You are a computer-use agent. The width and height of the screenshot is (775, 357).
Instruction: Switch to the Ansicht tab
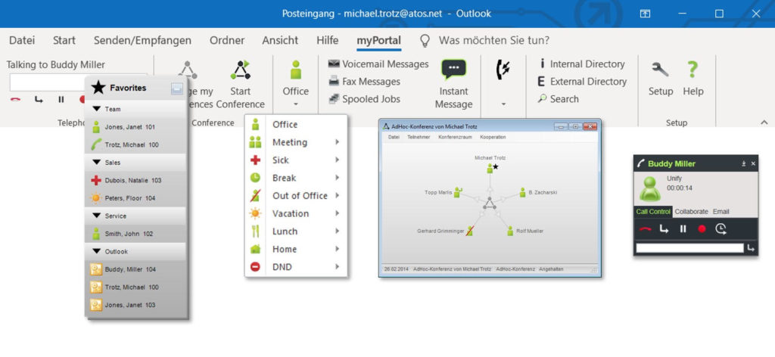click(x=280, y=41)
